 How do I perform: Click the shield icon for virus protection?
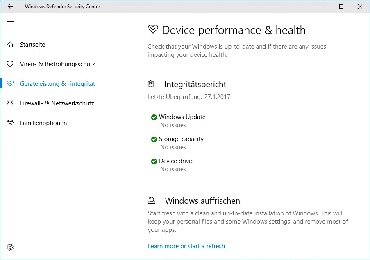(10, 64)
